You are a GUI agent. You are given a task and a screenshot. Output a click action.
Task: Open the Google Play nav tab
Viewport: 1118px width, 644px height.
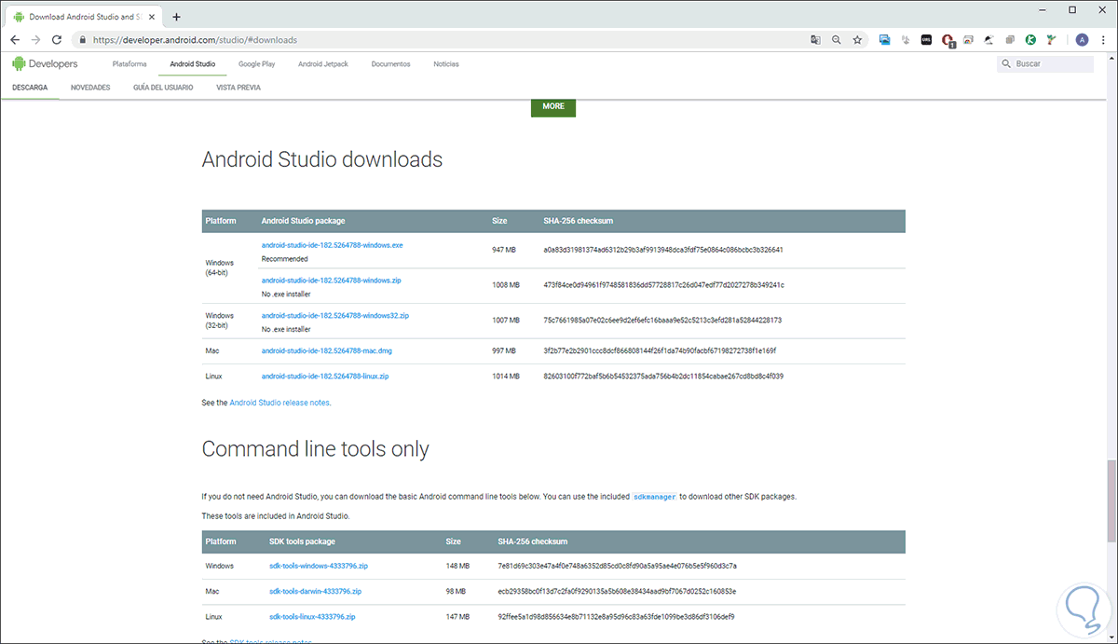coord(256,64)
